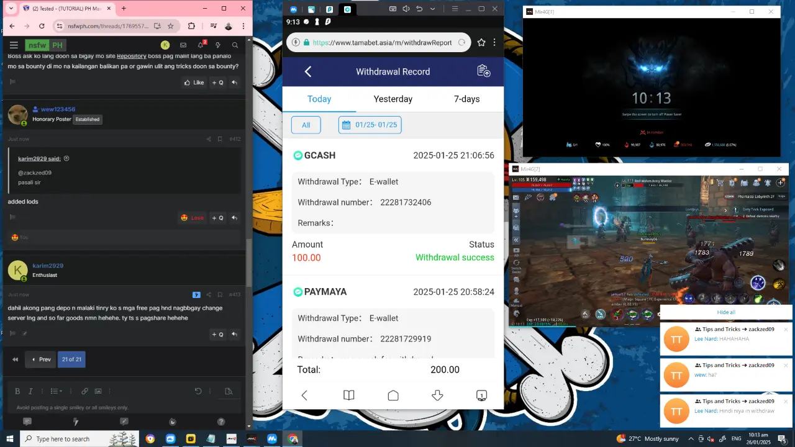Go to the Prev page

pyautogui.click(x=40, y=359)
